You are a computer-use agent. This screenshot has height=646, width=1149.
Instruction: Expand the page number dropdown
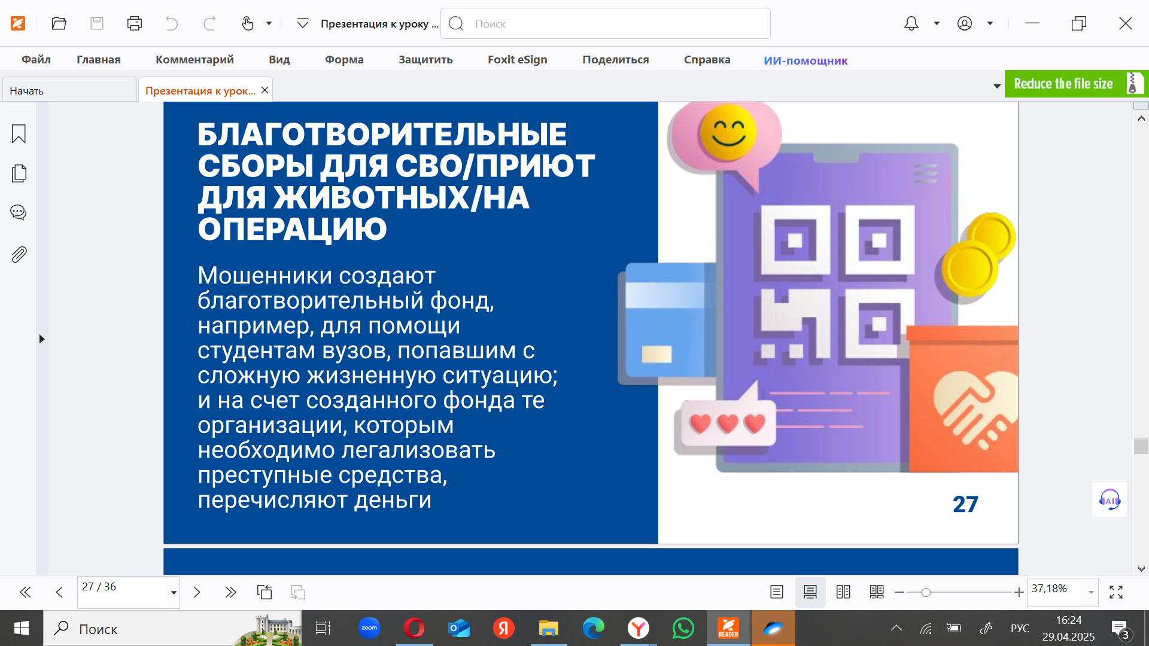click(x=174, y=593)
